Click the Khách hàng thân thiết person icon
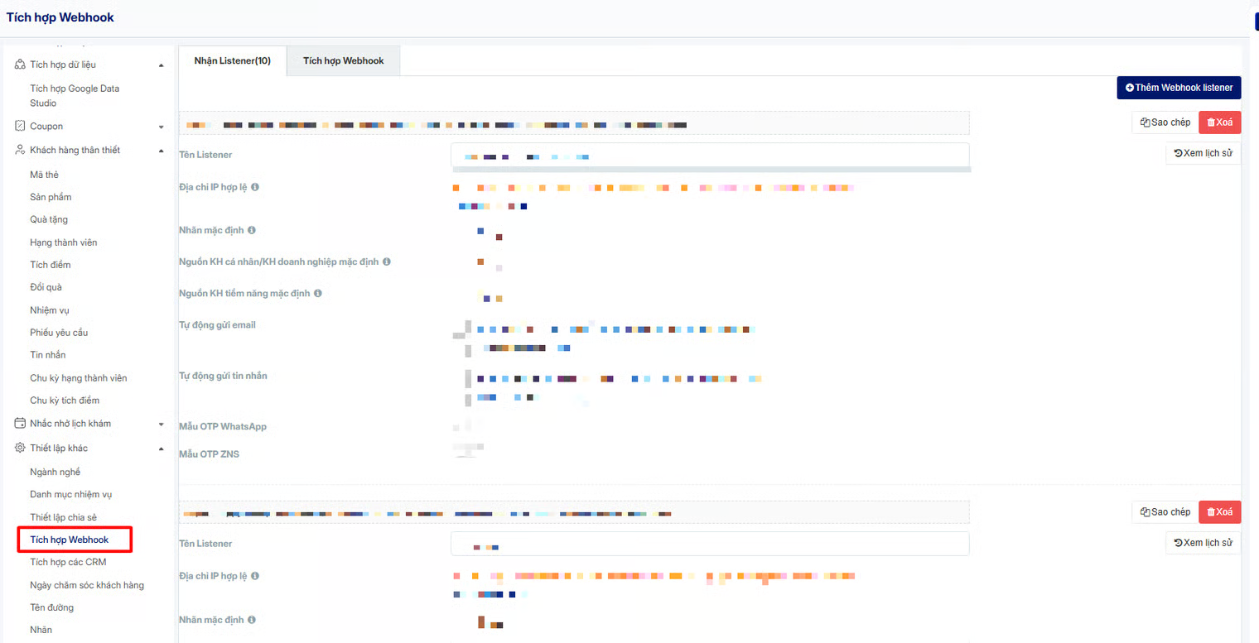 21,150
